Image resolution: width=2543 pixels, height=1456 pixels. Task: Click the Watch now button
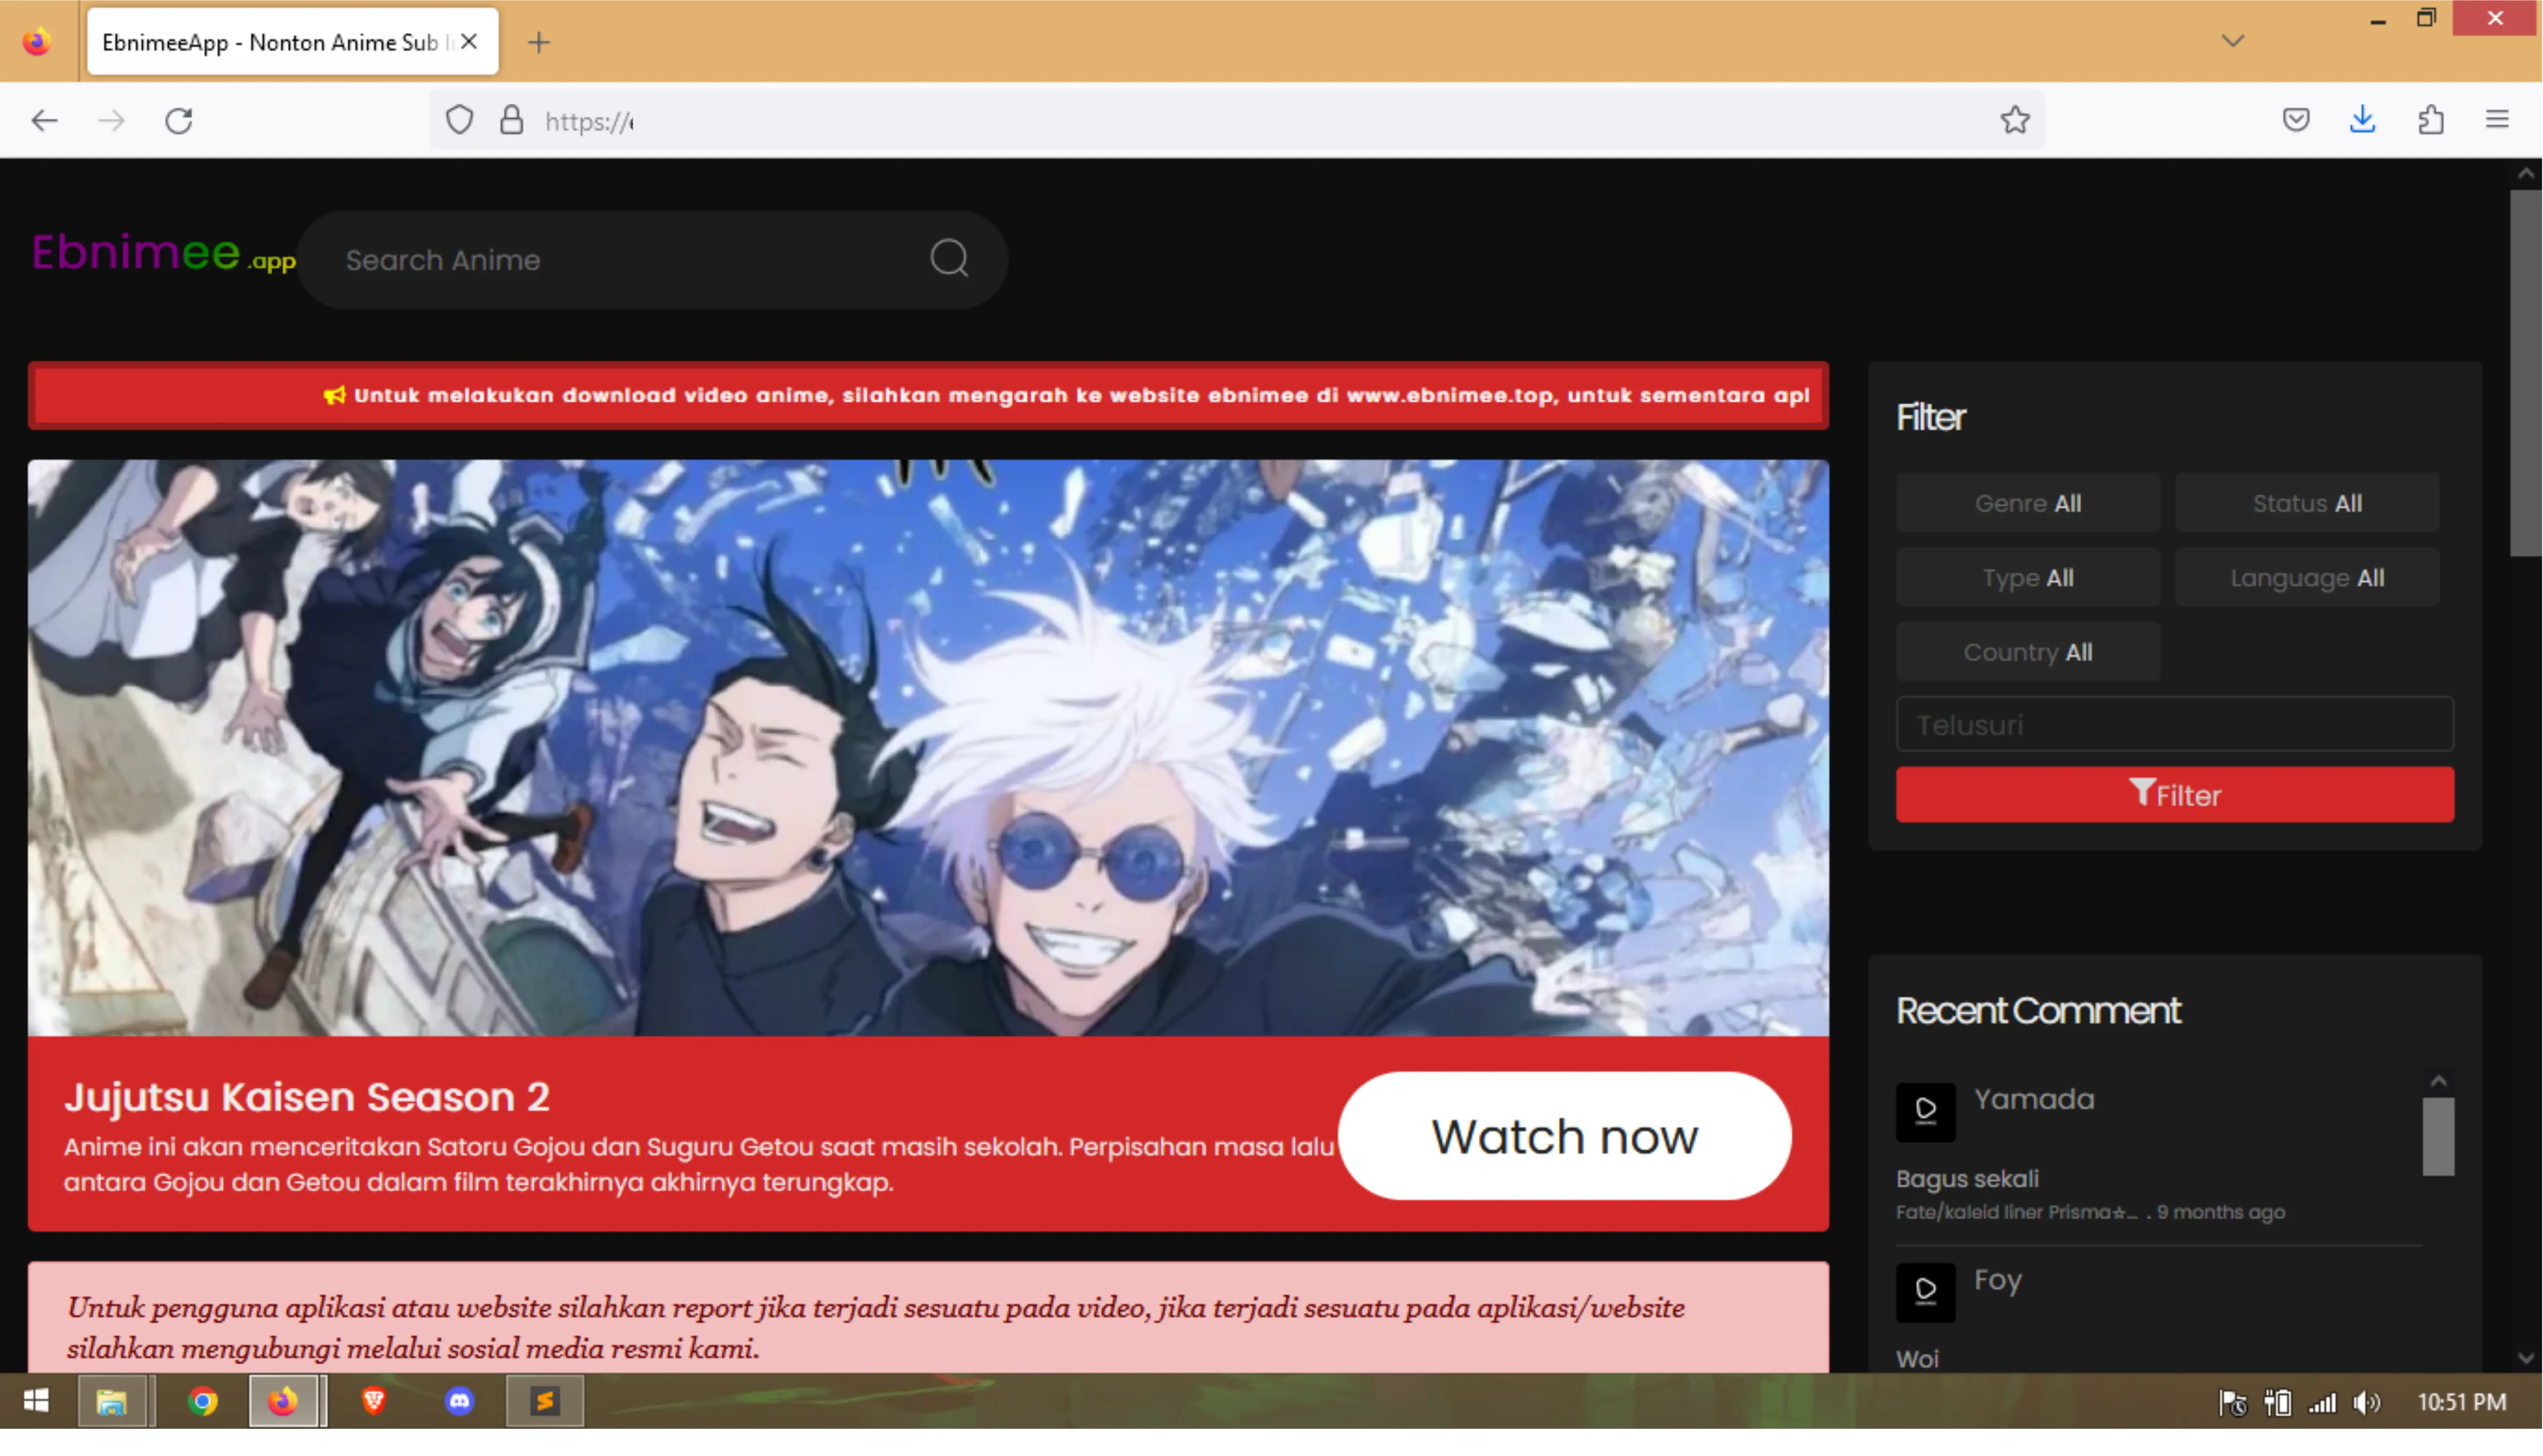1564,1136
